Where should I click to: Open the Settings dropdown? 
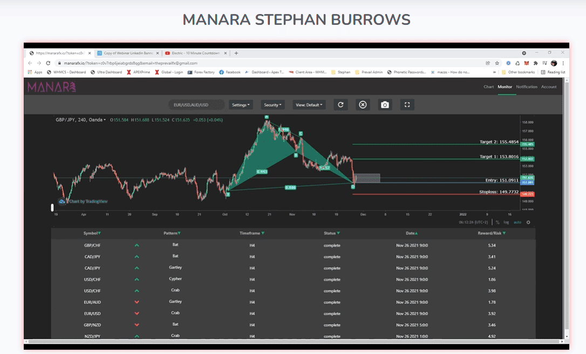240,105
